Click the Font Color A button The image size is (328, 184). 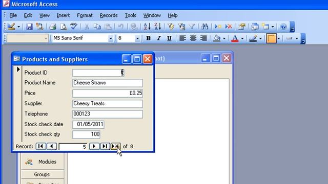click(235, 38)
